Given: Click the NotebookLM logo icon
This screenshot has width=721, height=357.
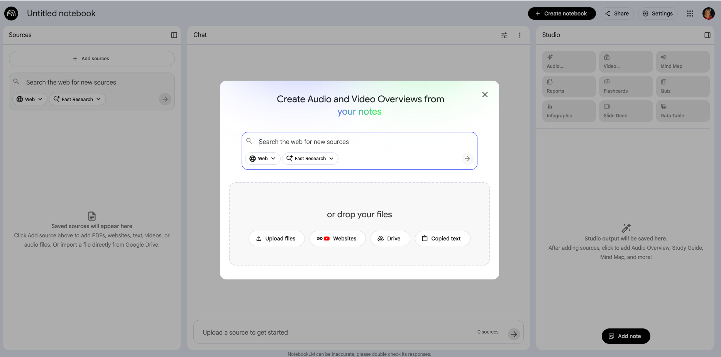Looking at the screenshot, I should pyautogui.click(x=11, y=14).
